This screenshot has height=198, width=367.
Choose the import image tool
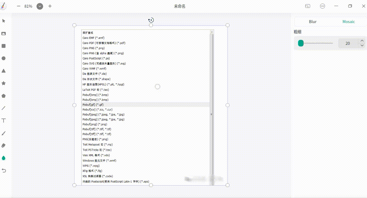click(4, 34)
